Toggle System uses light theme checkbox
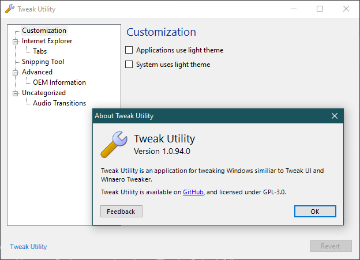This screenshot has width=360, height=260. click(x=129, y=65)
